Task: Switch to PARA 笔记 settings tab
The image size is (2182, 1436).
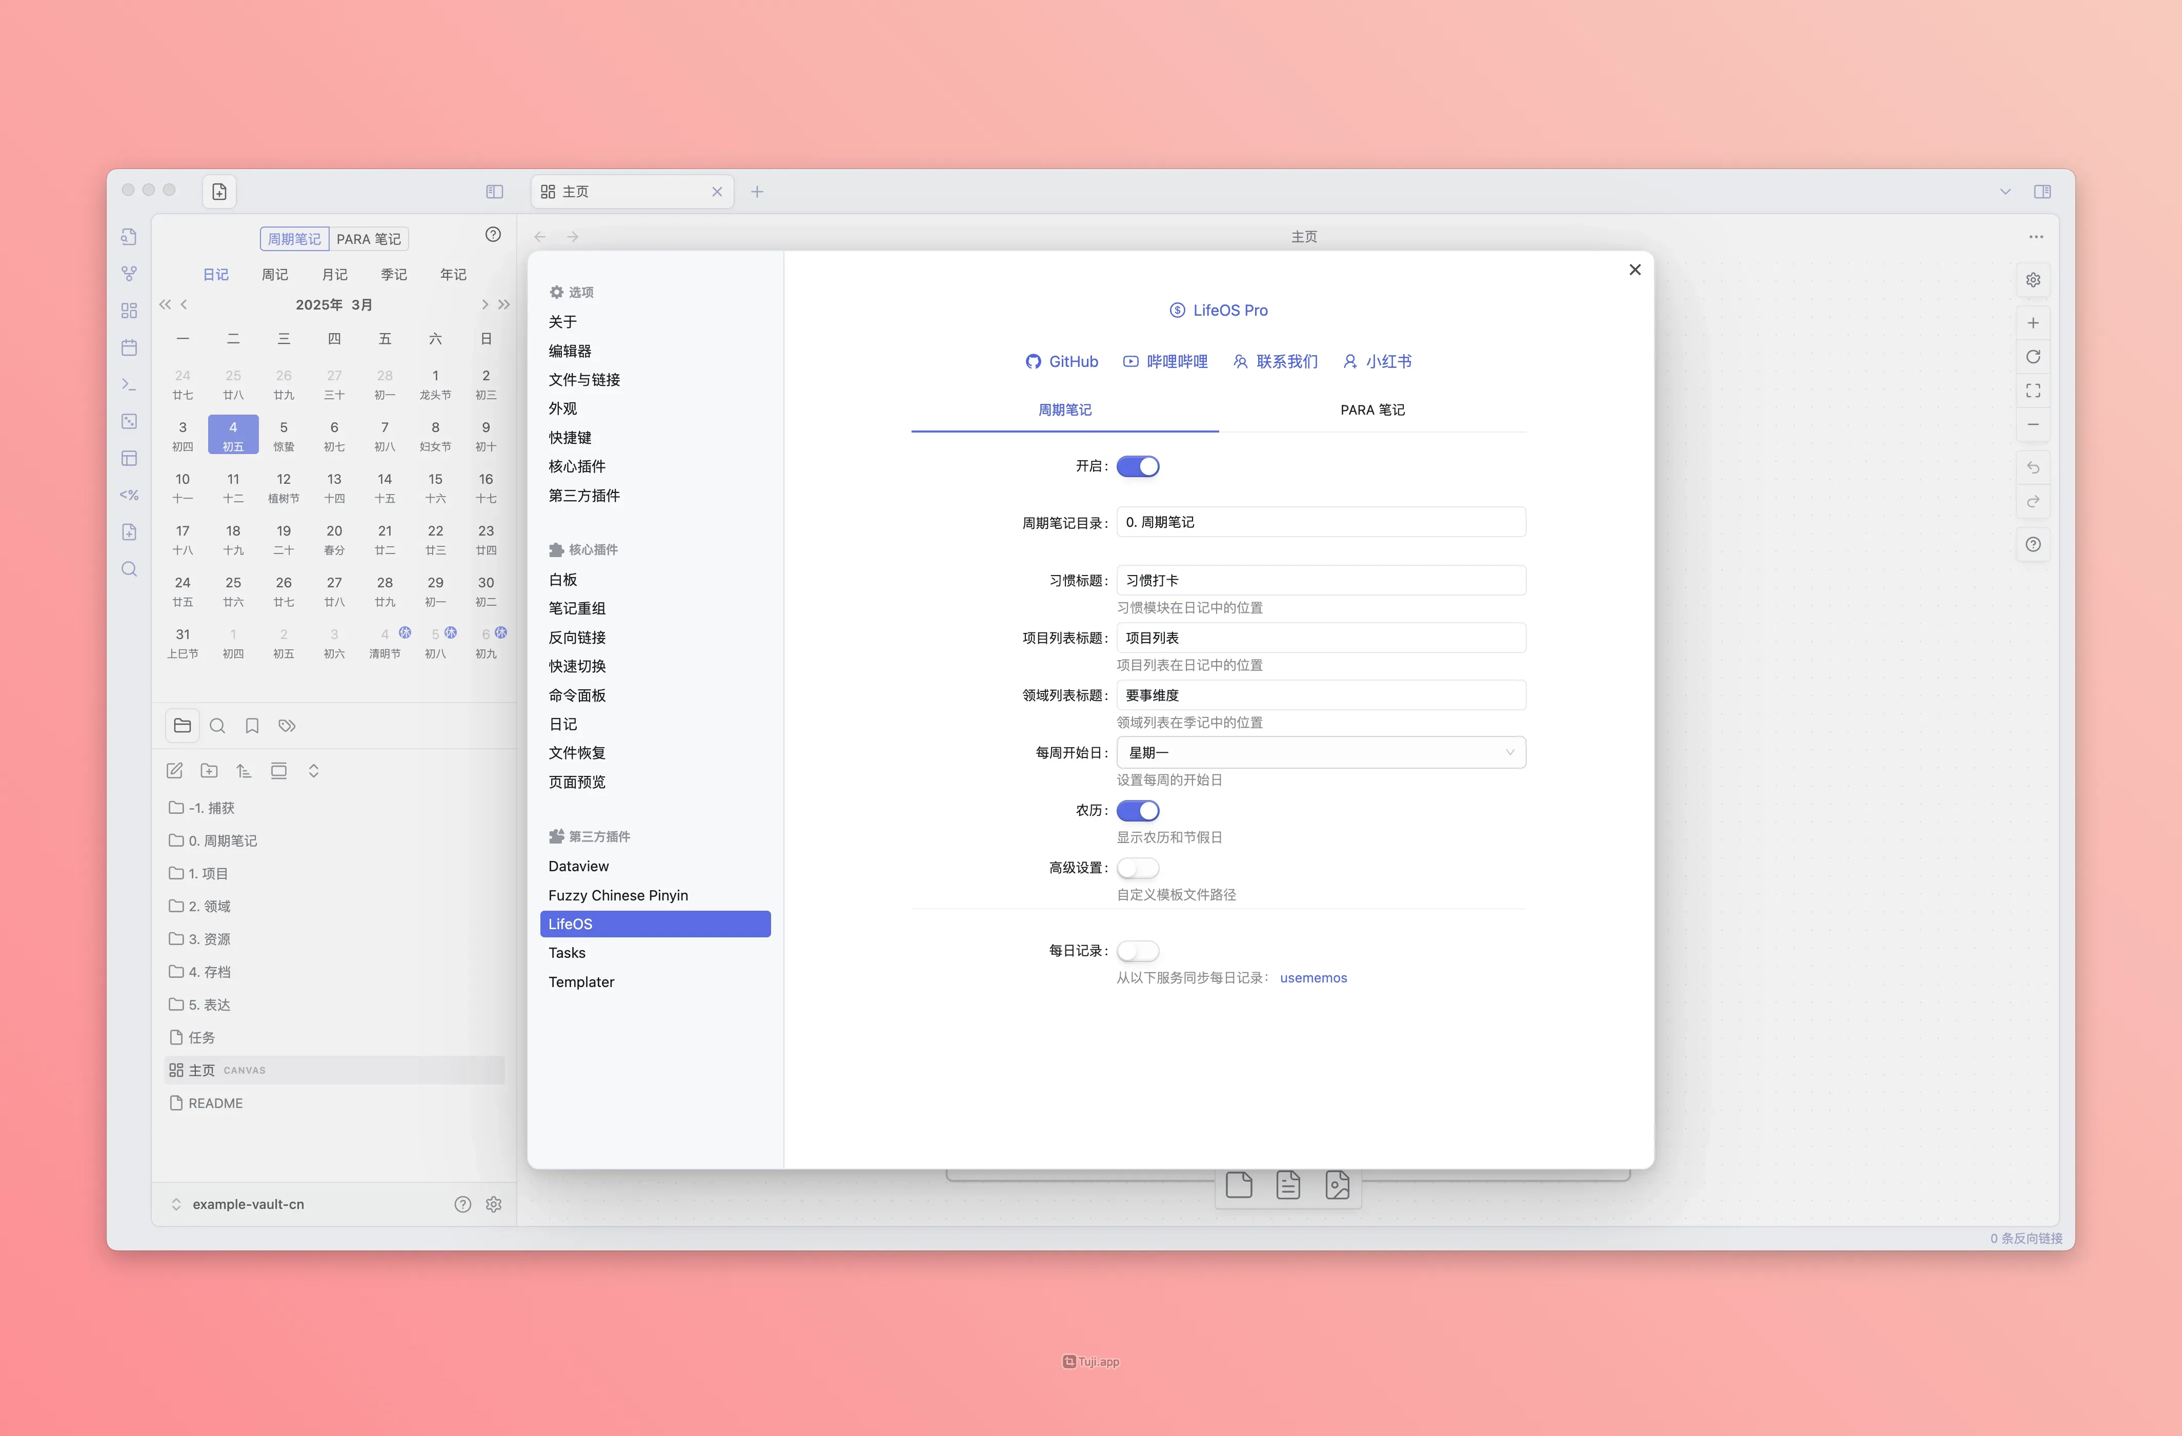Action: tap(1371, 409)
